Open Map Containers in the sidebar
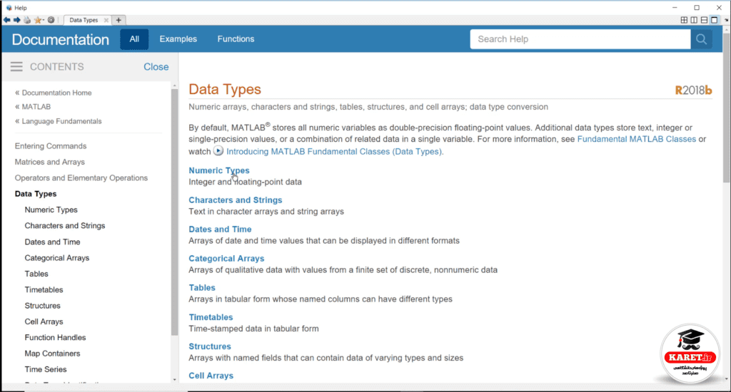This screenshot has width=731, height=392. 52,354
